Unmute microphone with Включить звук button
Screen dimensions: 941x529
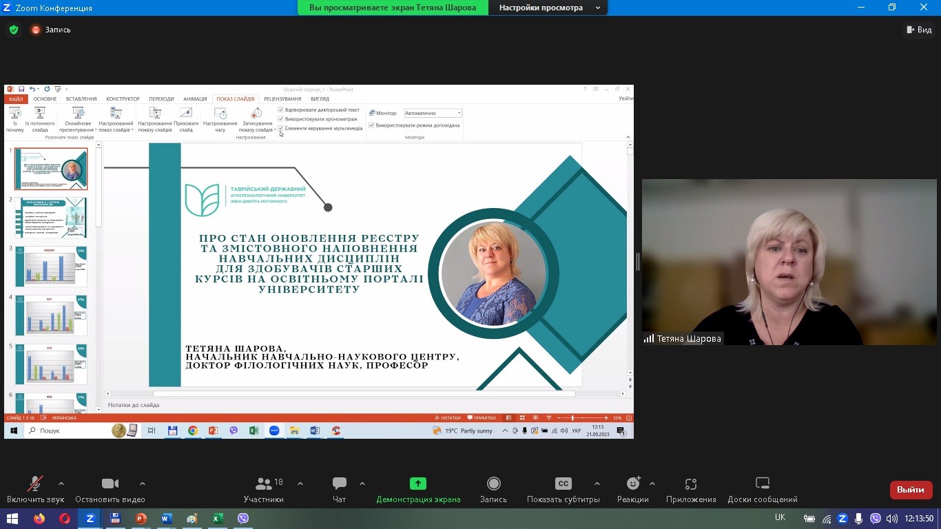35,489
